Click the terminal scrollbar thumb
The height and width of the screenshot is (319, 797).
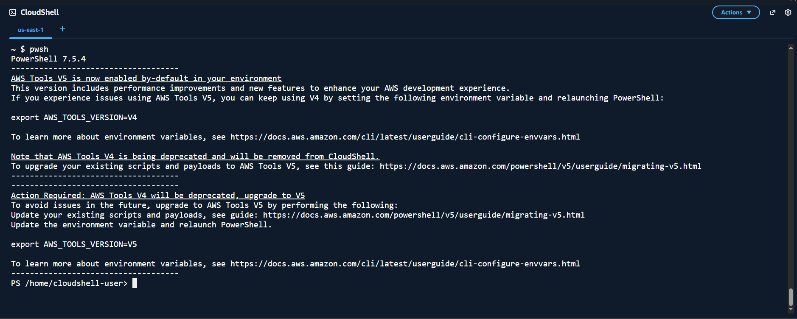coord(791,297)
